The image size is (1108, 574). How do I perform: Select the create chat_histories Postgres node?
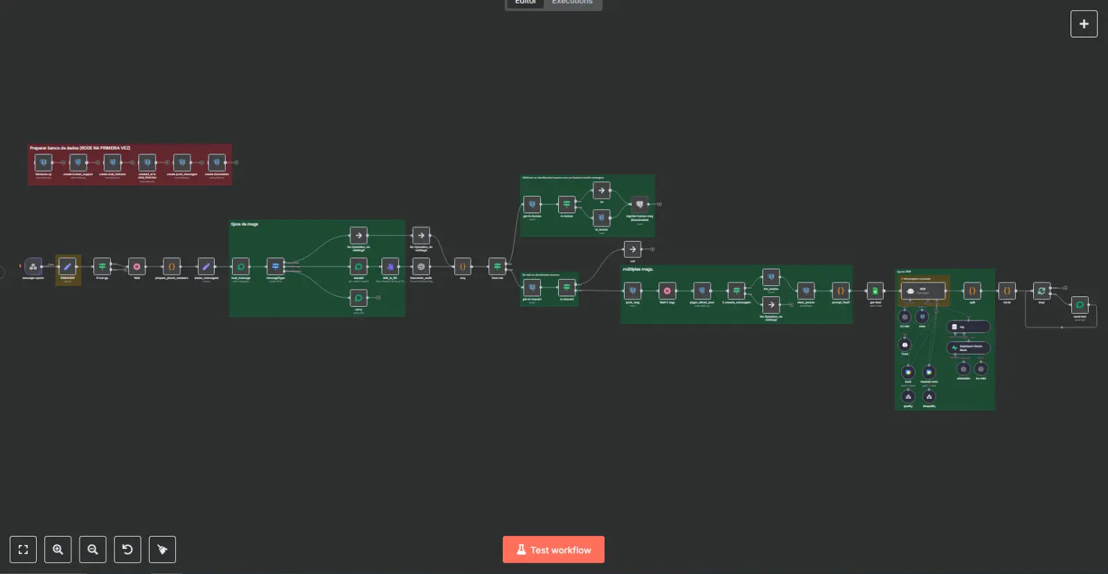pyautogui.click(x=113, y=163)
